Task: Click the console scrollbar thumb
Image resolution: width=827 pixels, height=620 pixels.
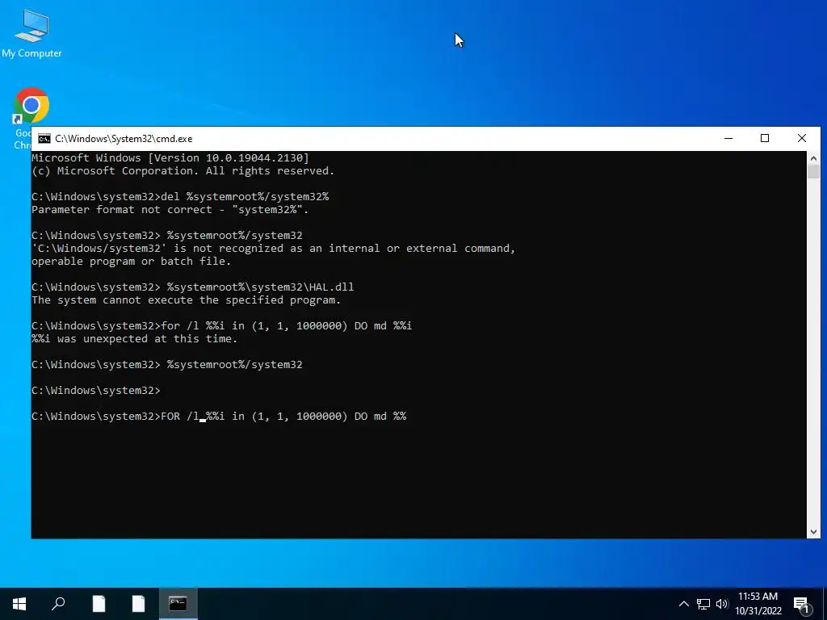Action: point(813,172)
